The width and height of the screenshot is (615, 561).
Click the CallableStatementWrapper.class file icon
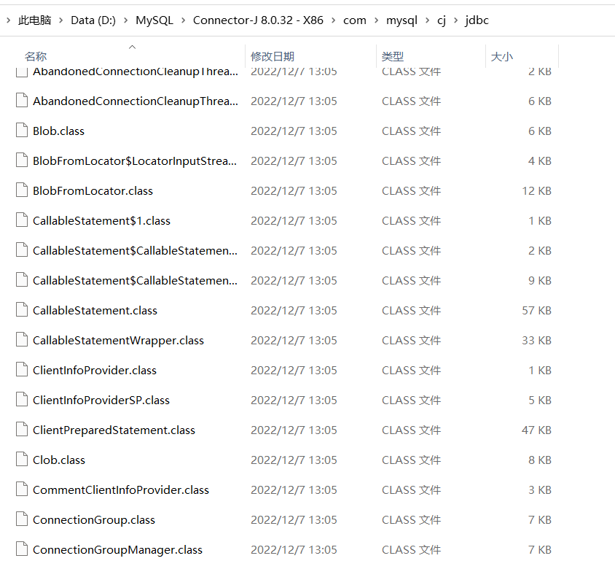click(x=22, y=339)
